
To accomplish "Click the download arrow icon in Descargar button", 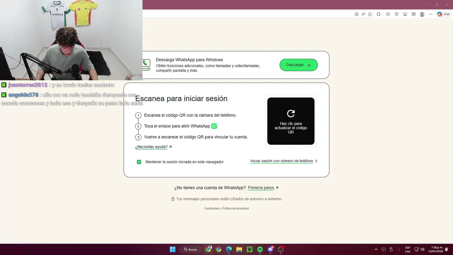I will tap(309, 65).
